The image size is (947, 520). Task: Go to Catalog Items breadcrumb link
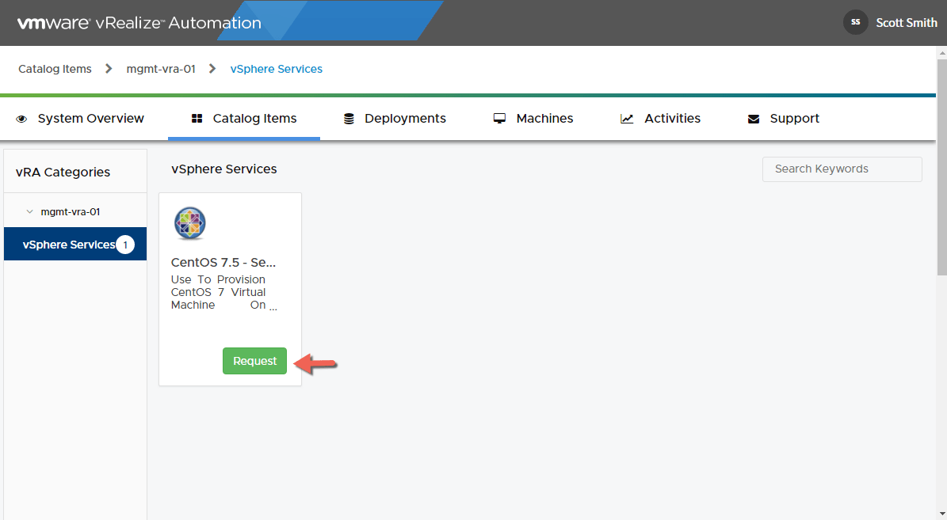click(55, 69)
